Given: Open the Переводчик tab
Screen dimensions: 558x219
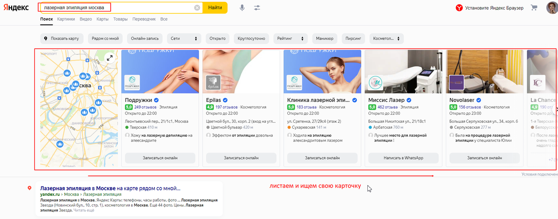Looking at the screenshot, I should click(144, 19).
